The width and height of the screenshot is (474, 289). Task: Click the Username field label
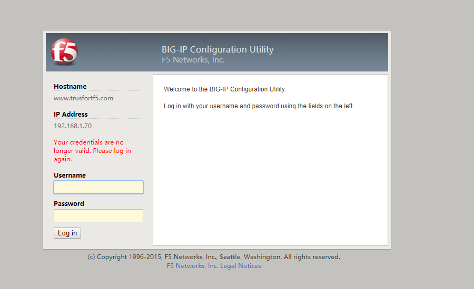(x=70, y=176)
